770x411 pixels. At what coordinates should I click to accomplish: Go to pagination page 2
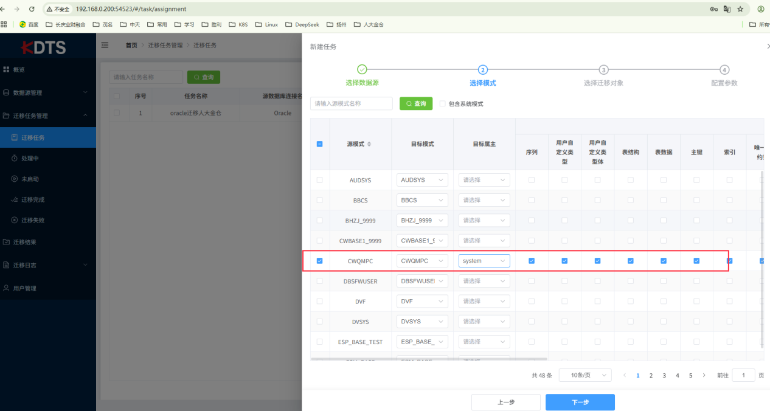651,376
